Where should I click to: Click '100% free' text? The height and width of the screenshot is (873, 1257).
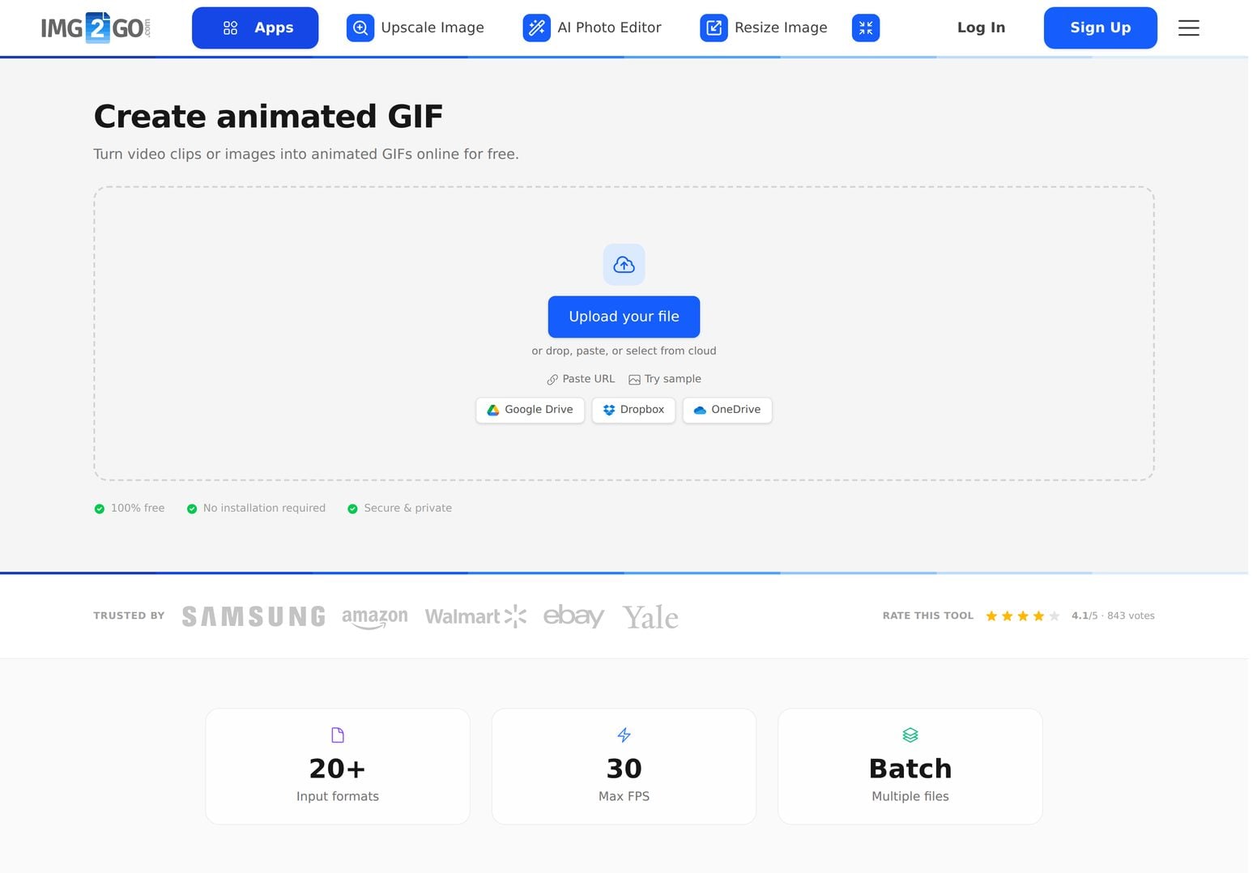coord(138,509)
